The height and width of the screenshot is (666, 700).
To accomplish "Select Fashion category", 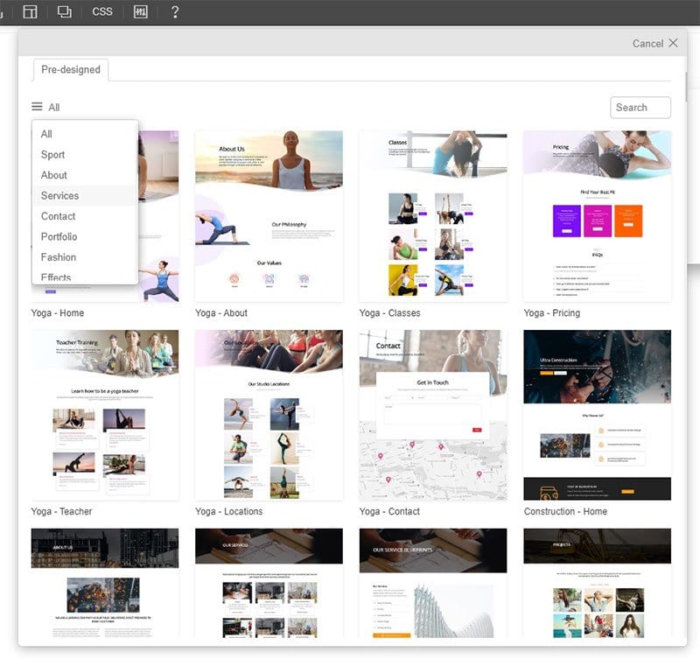I will click(84, 257).
